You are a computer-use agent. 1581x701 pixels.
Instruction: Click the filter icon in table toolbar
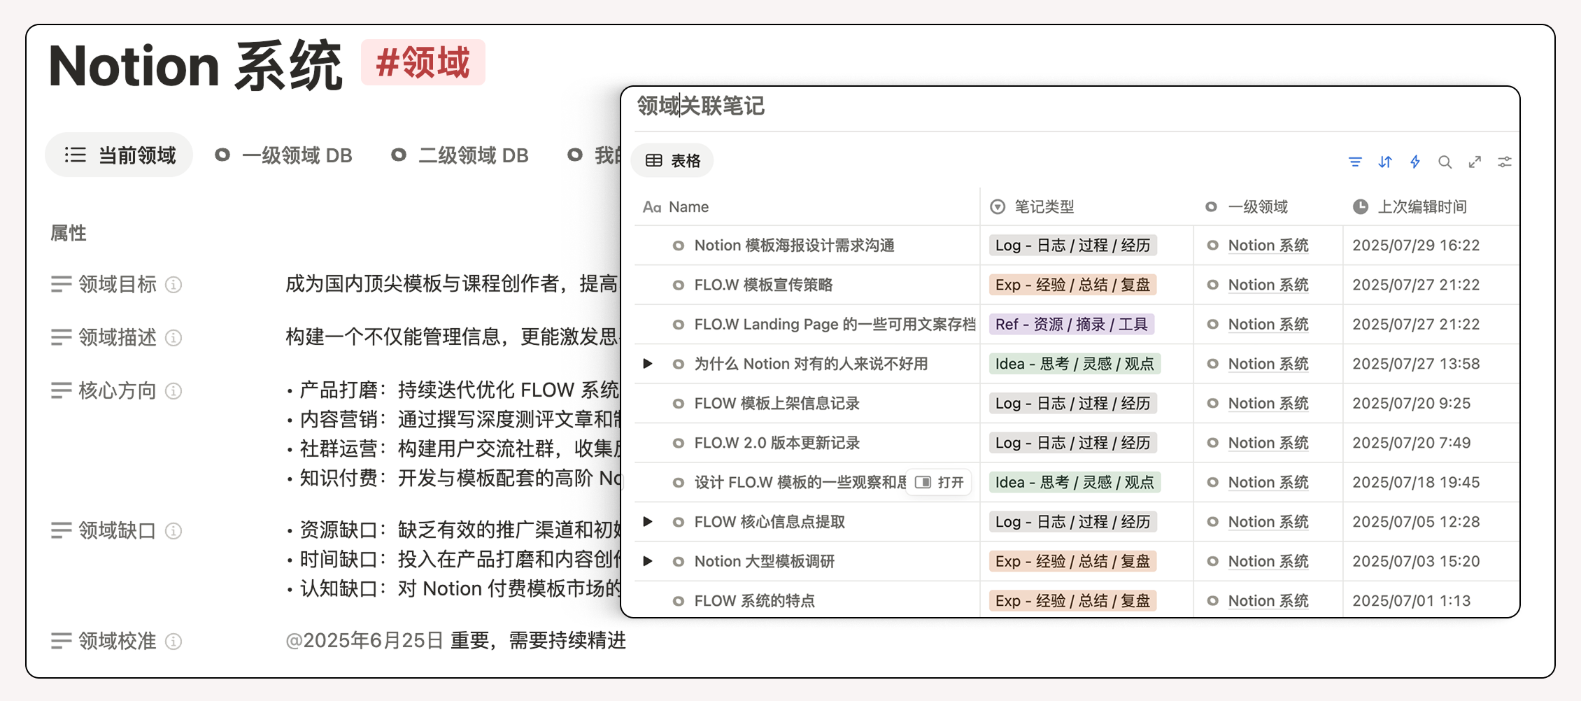click(1355, 162)
